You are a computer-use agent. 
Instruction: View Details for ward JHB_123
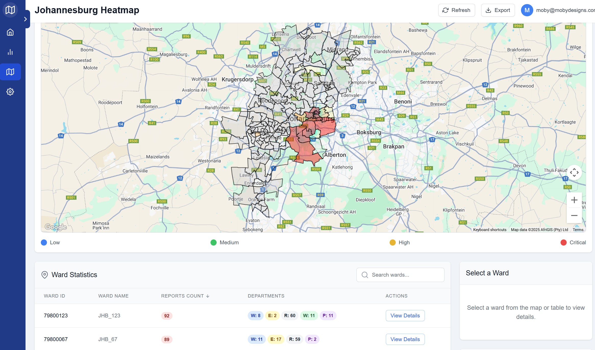[405, 316]
